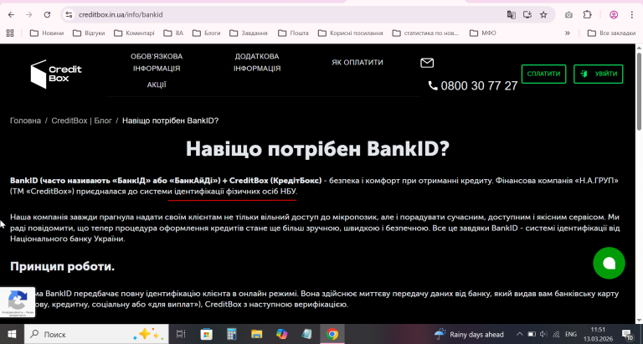Open the notification center icon

pyautogui.click(x=627, y=334)
